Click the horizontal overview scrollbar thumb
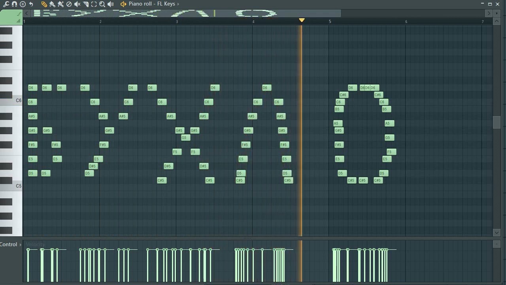Image resolution: width=506 pixels, height=285 pixels. coord(186,13)
